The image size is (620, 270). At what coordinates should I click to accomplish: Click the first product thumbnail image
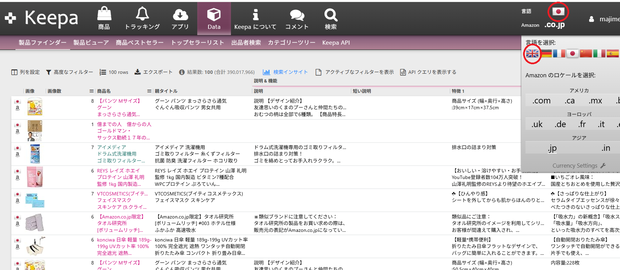35,106
